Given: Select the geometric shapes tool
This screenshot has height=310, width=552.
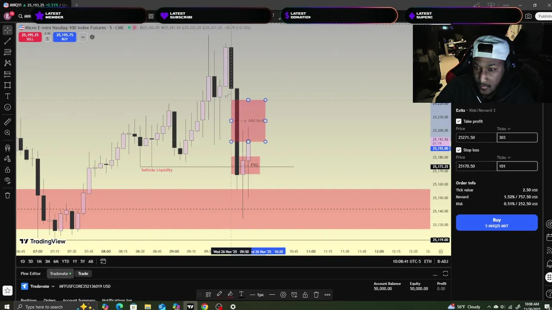Looking at the screenshot, I should [7, 85].
